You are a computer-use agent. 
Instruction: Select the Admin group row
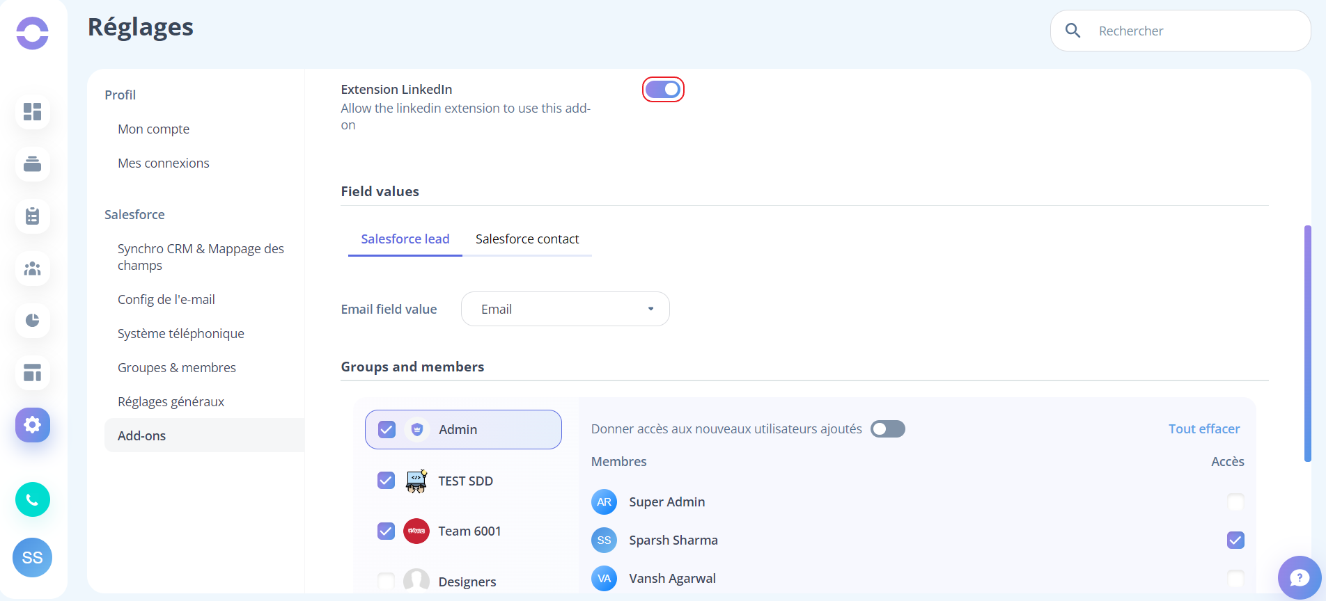click(x=463, y=430)
